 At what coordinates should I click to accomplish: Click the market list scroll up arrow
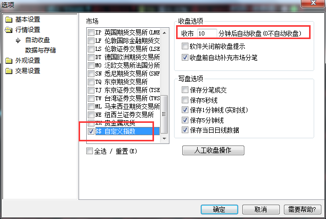coord(164,33)
